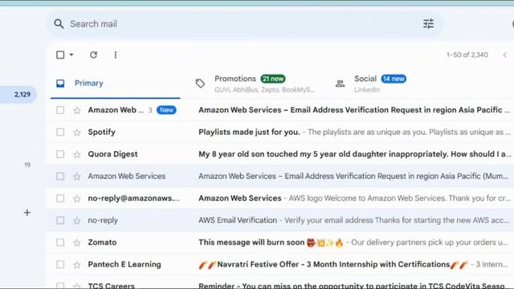The height and width of the screenshot is (289, 514).
Task: Click the Social people icon
Action: point(340,83)
